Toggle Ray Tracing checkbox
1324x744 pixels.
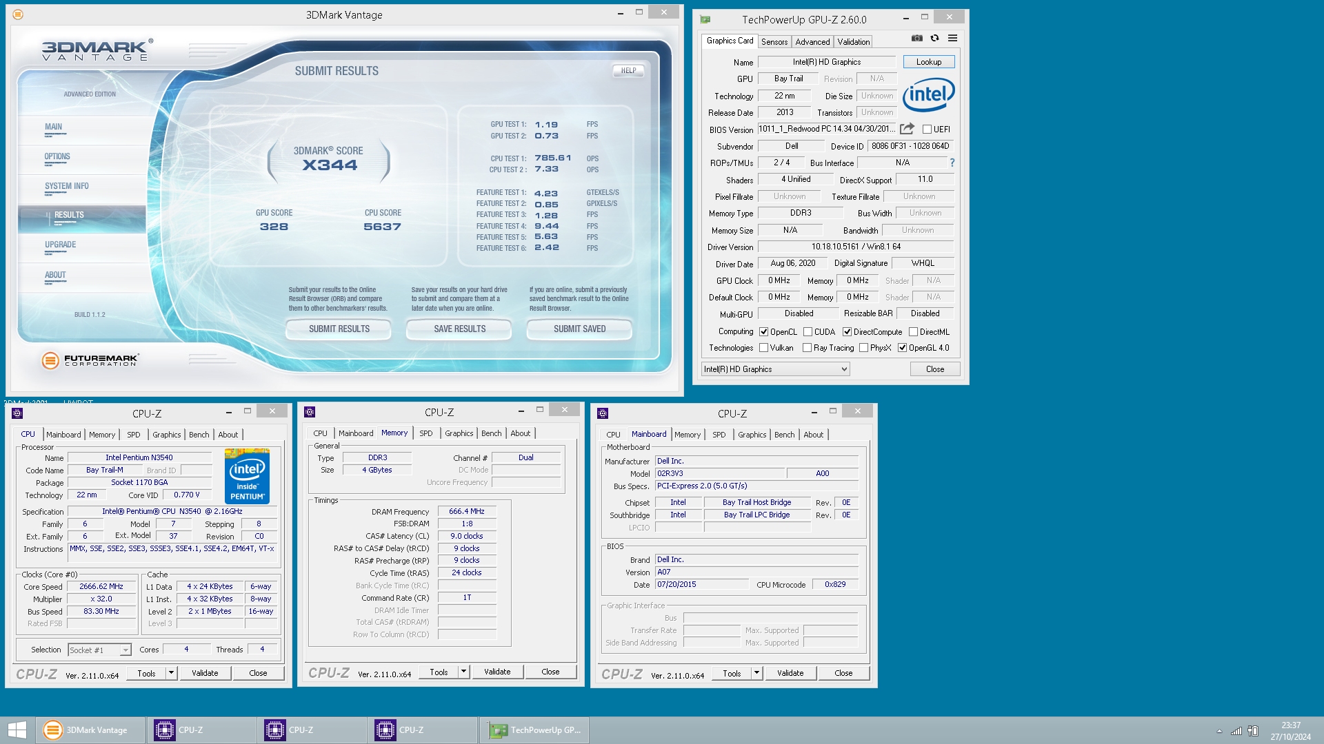(x=807, y=348)
